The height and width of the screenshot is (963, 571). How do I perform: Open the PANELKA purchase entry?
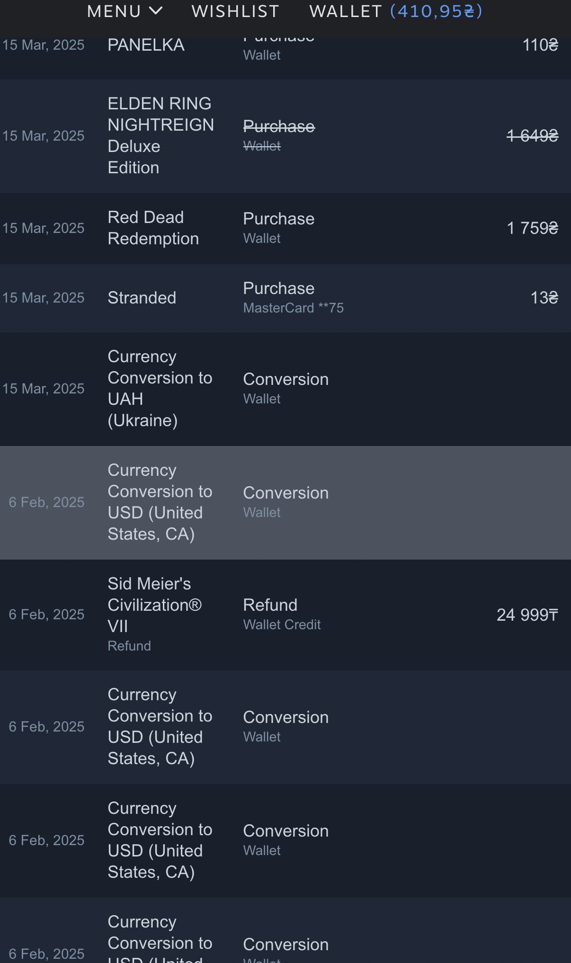146,45
